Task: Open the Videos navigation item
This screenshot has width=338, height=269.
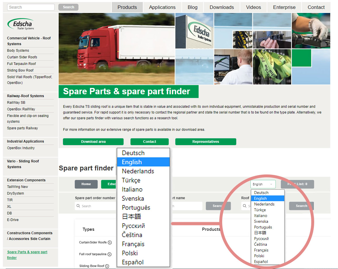Action: 253,7
